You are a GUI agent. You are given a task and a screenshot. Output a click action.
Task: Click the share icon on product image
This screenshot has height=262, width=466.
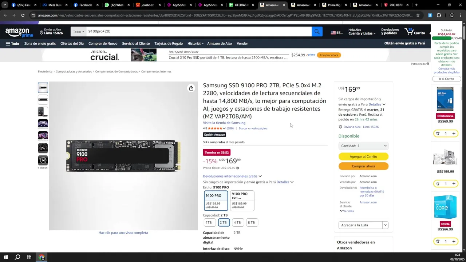(x=191, y=88)
